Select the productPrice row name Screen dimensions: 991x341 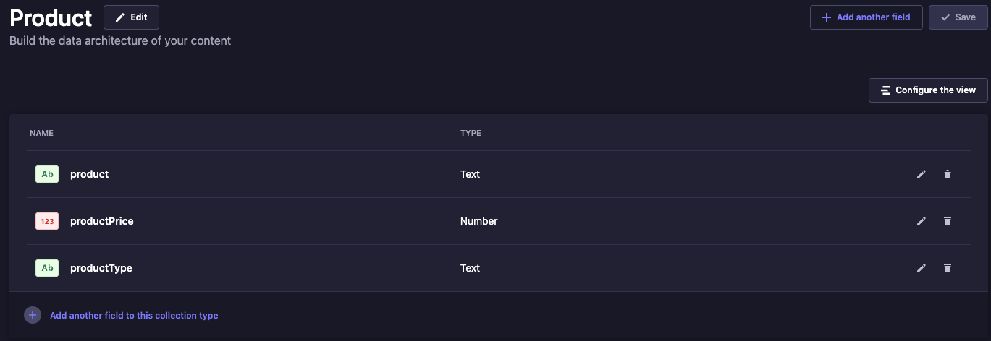pos(102,221)
